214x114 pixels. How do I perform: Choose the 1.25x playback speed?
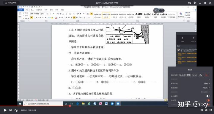[x=194, y=75]
